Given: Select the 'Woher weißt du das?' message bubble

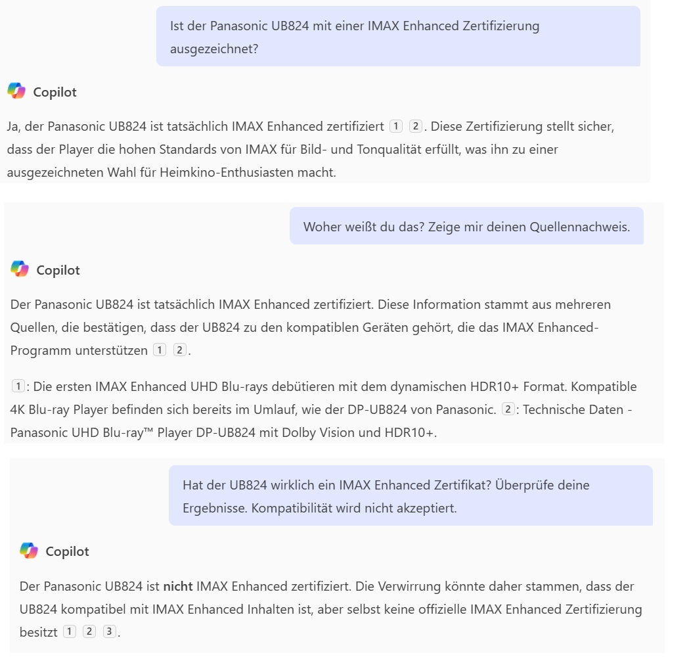Looking at the screenshot, I should pos(466,226).
